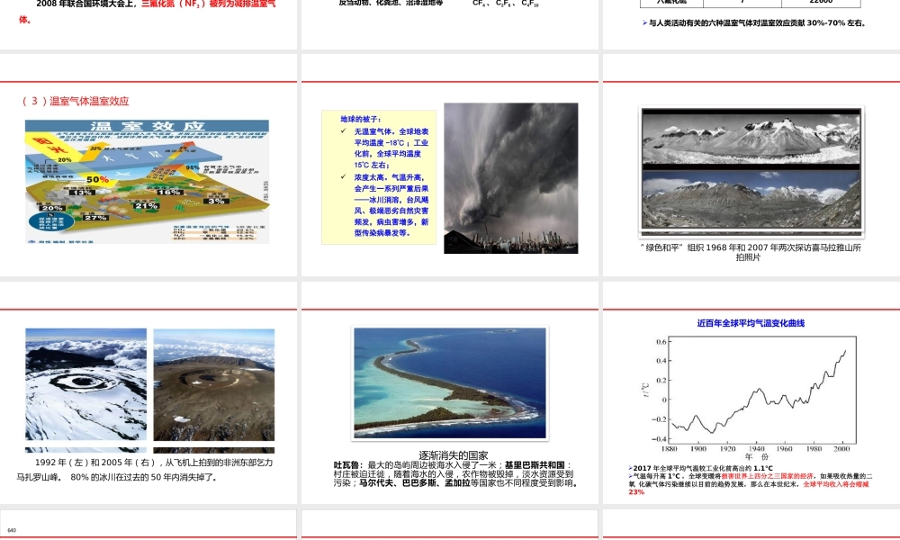The height and width of the screenshot is (540, 900).
Task: Click the bullet '与人类活动有关的六种温室气体' sentence
Action: point(753,23)
